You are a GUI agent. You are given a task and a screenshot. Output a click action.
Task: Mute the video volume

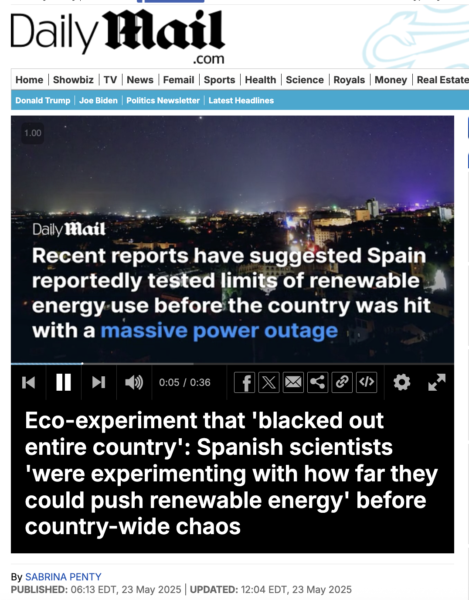(x=134, y=383)
